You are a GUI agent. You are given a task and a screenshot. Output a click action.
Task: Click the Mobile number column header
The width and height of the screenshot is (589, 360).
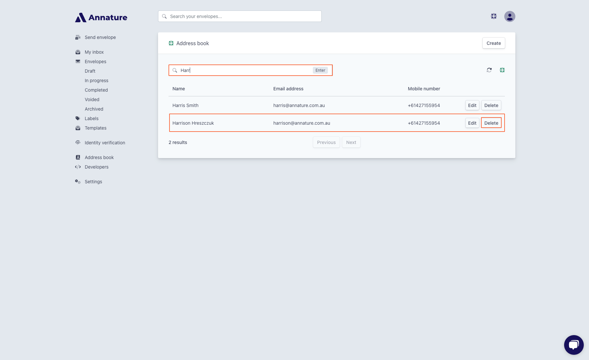click(424, 89)
